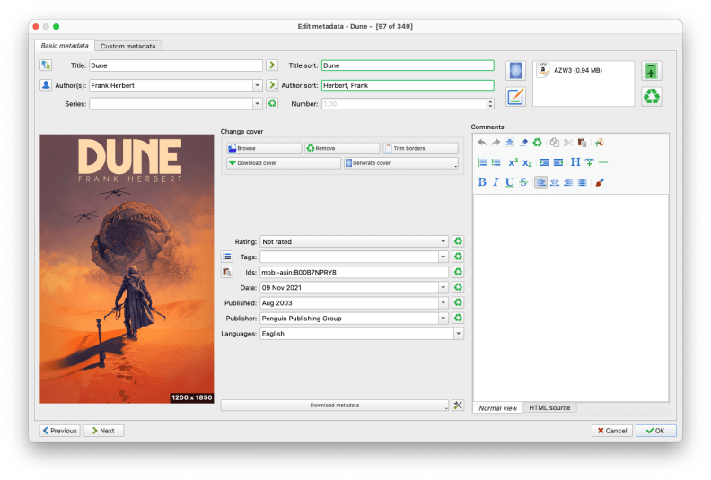Go to the Next book

coord(104,431)
